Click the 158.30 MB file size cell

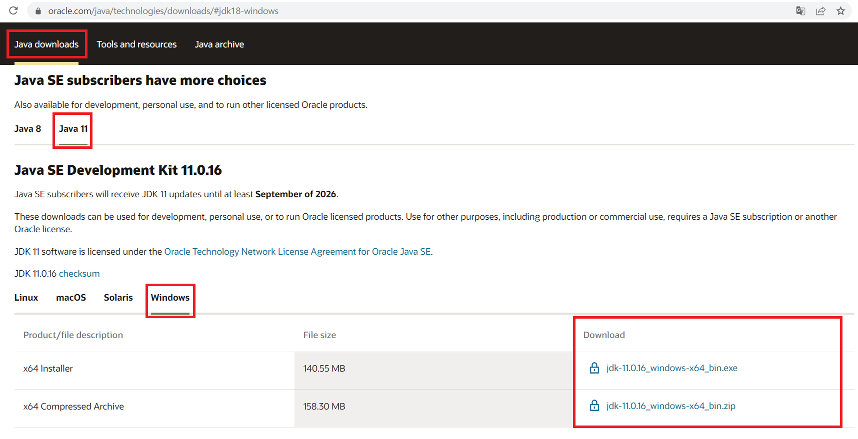pos(434,409)
